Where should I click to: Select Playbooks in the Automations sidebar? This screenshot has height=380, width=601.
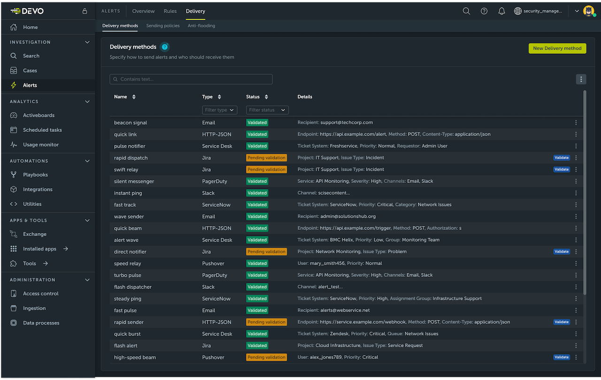point(35,174)
